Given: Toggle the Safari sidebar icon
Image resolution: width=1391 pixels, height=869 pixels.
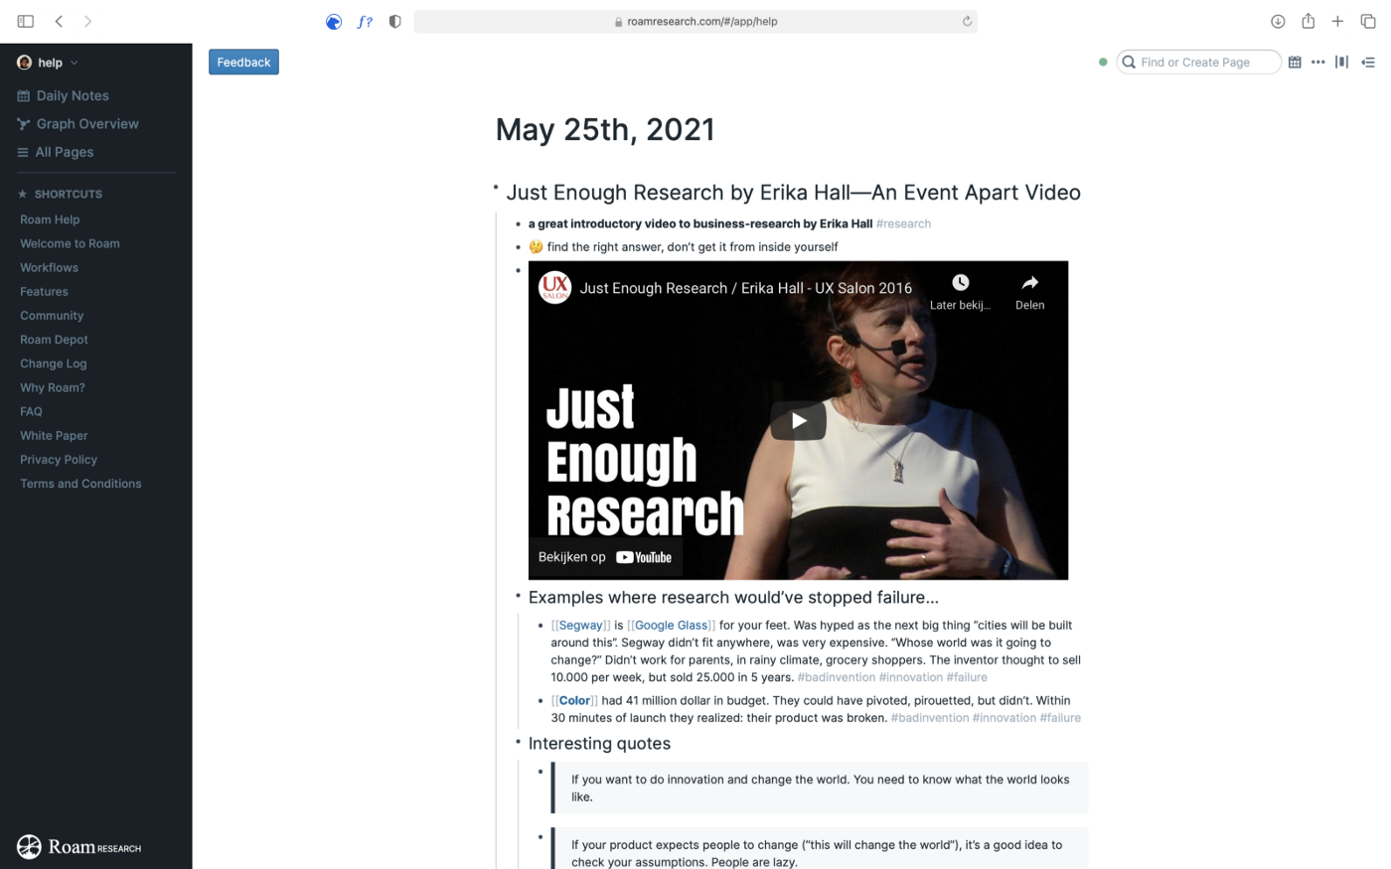Looking at the screenshot, I should pyautogui.click(x=26, y=21).
